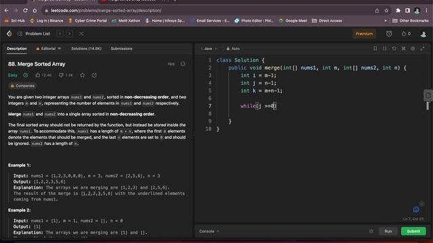Viewport: 433px width, 243px height.
Task: Run the code with Run button
Action: [x=388, y=231]
